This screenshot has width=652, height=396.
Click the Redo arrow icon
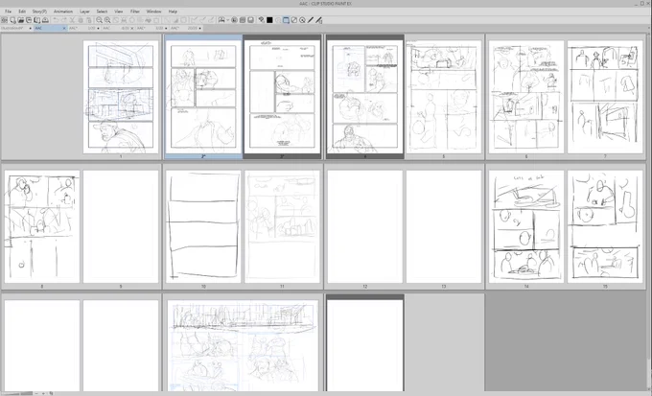pyautogui.click(x=64, y=20)
